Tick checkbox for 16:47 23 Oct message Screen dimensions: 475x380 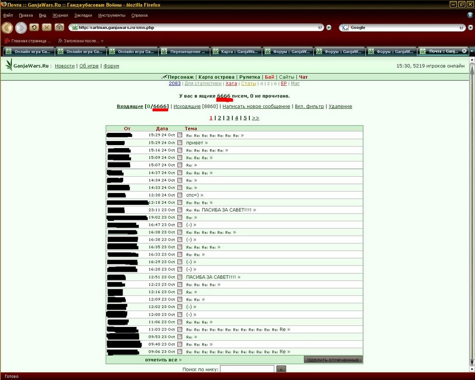(x=180, y=225)
